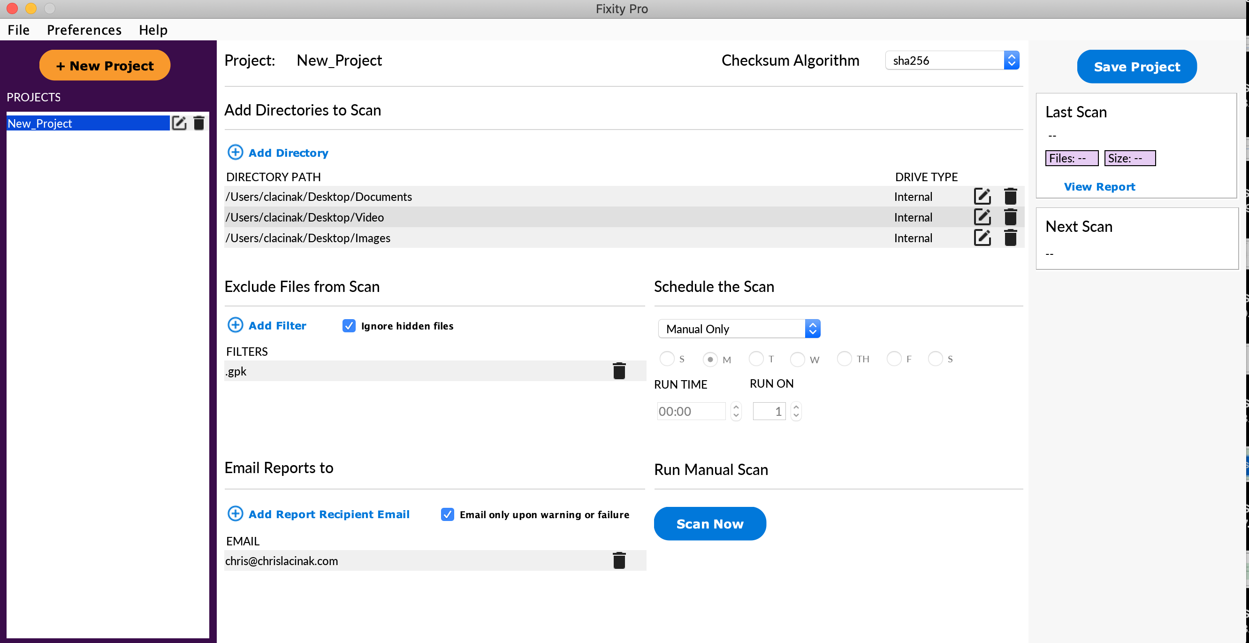Click the Files: -- badge in Last Scan
This screenshot has width=1249, height=643.
pos(1072,158)
